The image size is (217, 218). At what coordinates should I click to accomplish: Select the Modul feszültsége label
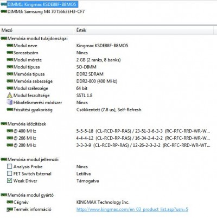click(31, 95)
